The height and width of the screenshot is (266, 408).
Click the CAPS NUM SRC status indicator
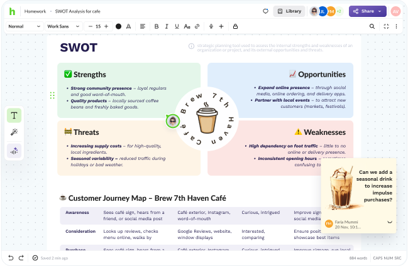387,258
